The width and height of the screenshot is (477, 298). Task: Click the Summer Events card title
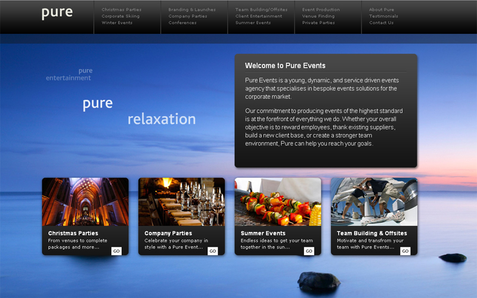263,233
